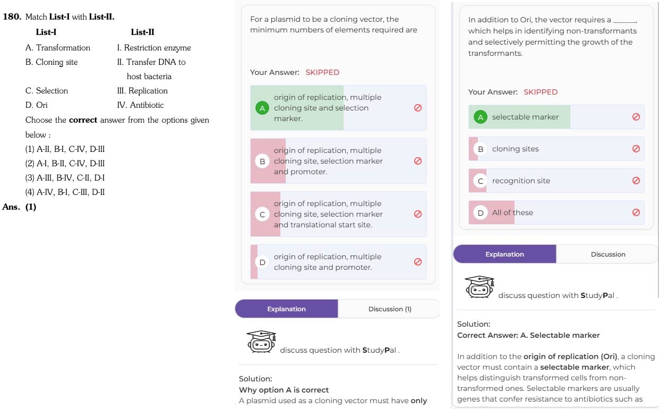The width and height of the screenshot is (659, 409).
Task: Click report icon beside selectable marker option
Action: point(636,117)
